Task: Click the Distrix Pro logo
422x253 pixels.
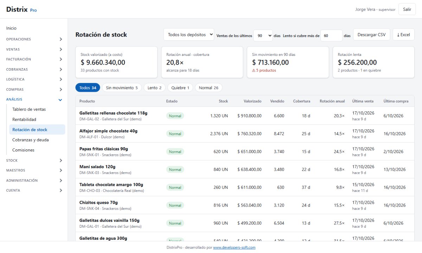Action: [x=21, y=9]
